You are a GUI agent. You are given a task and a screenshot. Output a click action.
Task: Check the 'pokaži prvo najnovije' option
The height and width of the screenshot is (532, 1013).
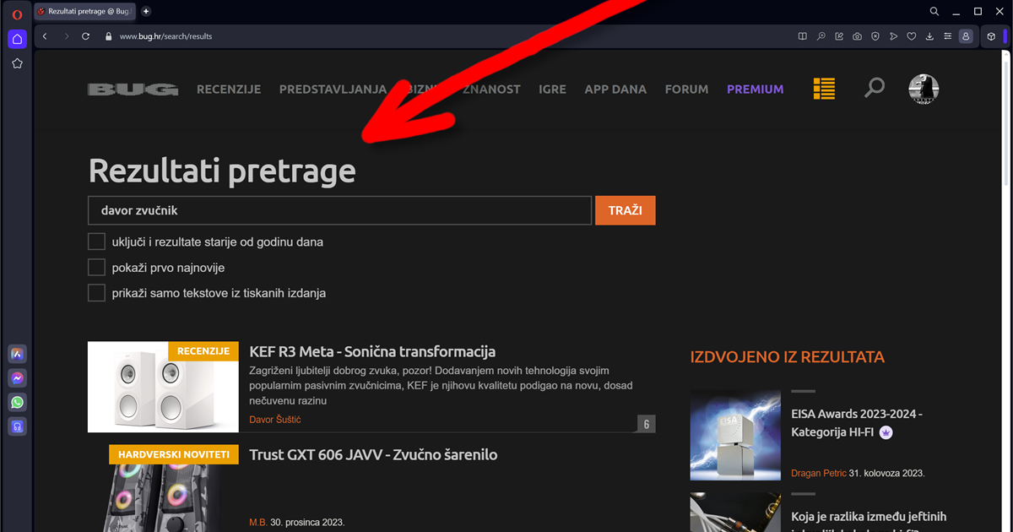96,267
